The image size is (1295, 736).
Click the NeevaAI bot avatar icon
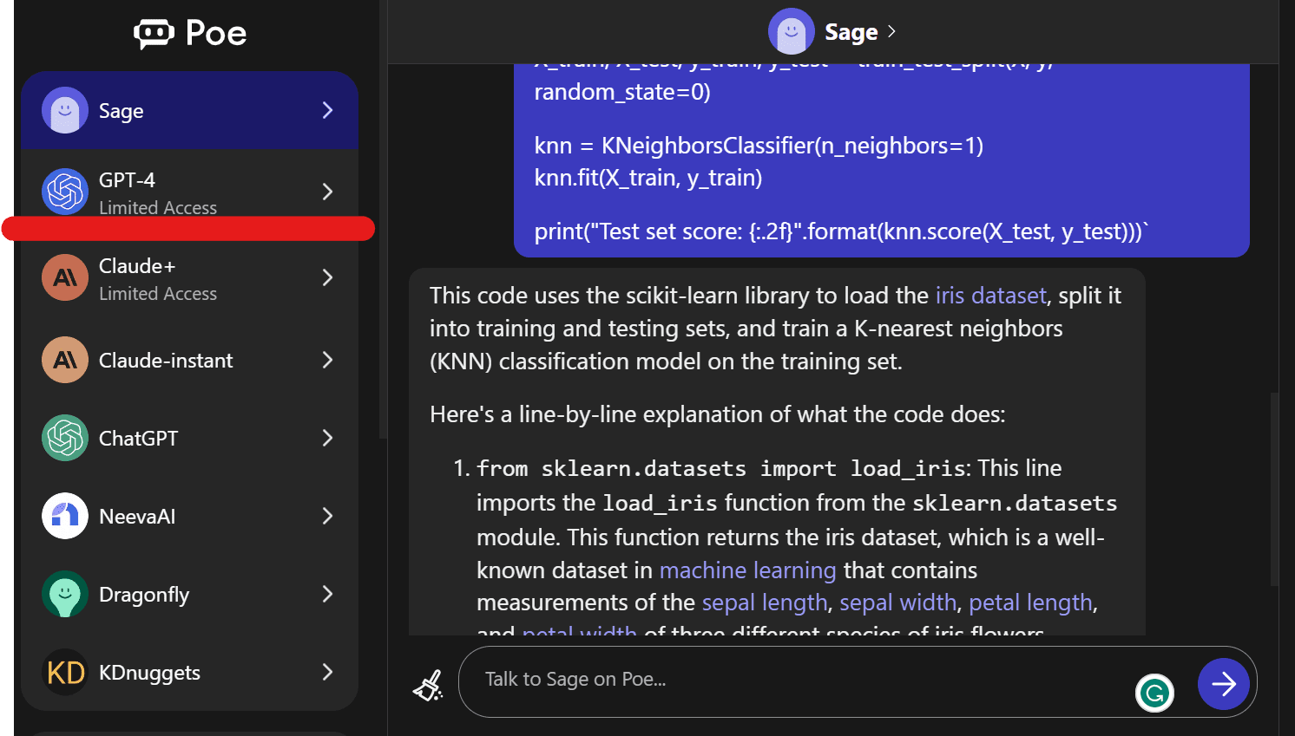point(65,516)
